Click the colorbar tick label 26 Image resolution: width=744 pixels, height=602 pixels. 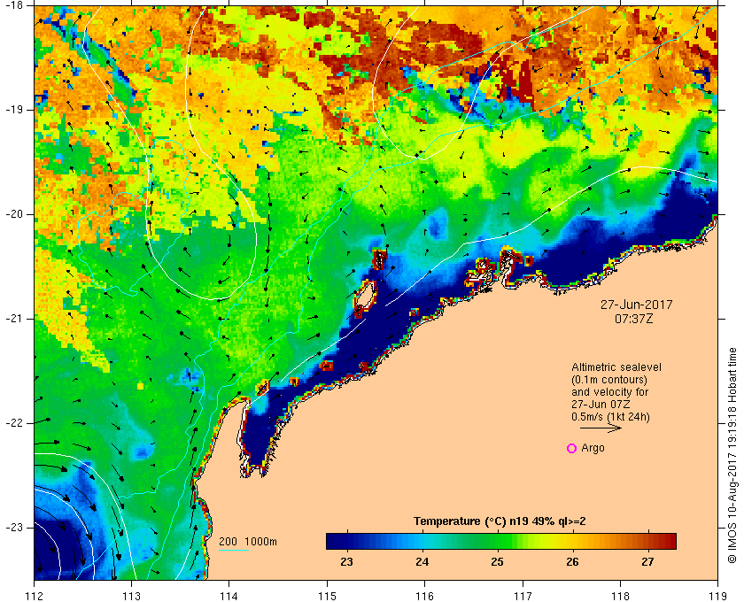pos(573,561)
